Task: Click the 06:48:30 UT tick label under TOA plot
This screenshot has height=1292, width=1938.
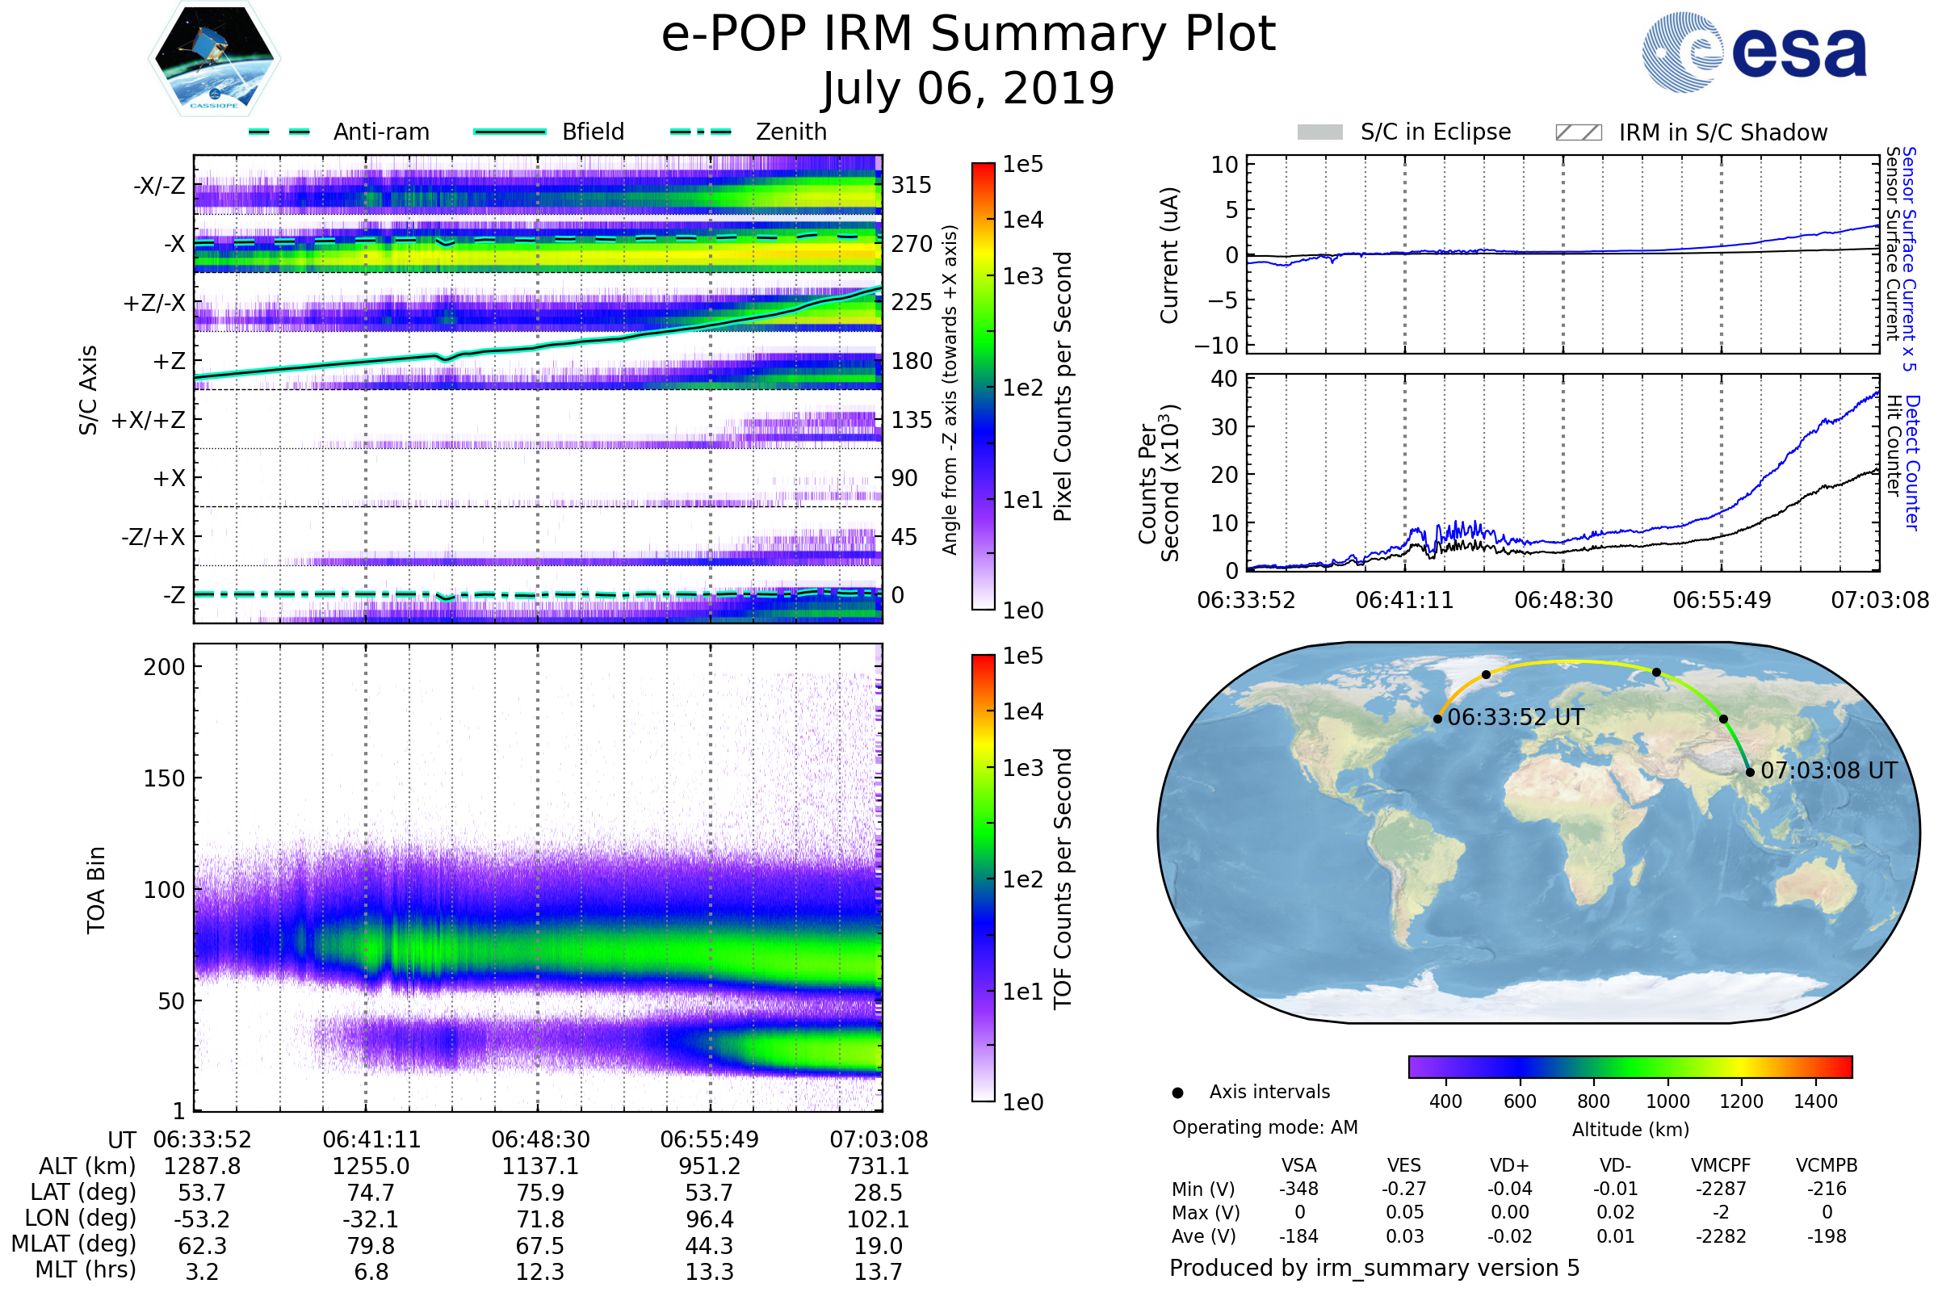Action: (540, 1139)
